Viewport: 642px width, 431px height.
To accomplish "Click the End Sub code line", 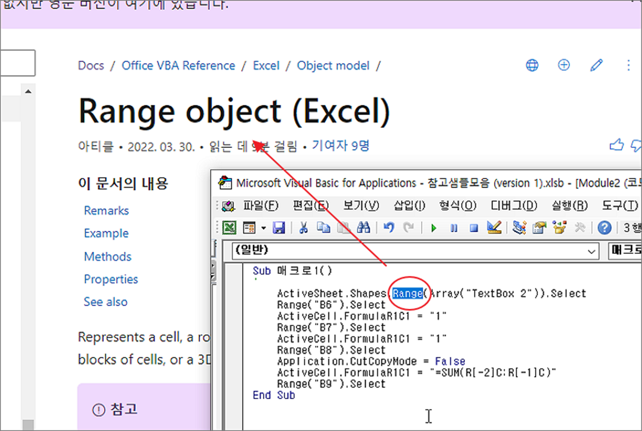I will pyautogui.click(x=274, y=395).
